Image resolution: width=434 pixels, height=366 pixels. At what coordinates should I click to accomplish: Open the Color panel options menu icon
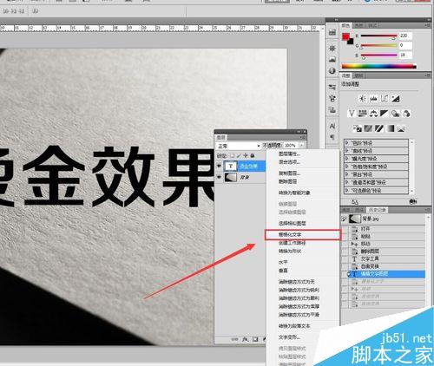(428, 25)
